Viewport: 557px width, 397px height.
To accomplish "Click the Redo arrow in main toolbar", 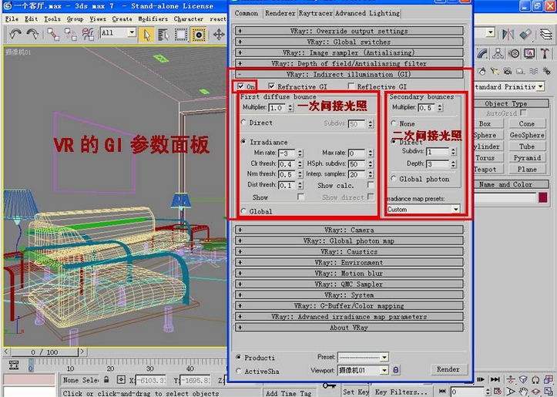I will (x=32, y=34).
